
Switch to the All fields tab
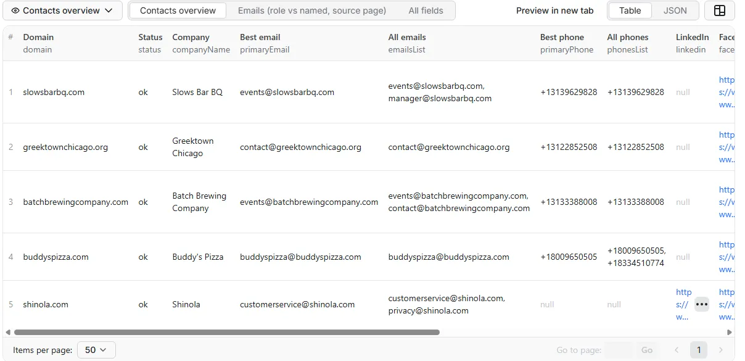[426, 10]
